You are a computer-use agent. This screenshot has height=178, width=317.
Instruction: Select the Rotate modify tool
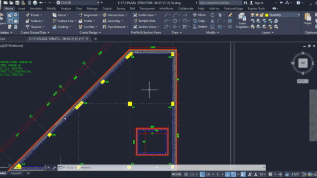point(212,15)
